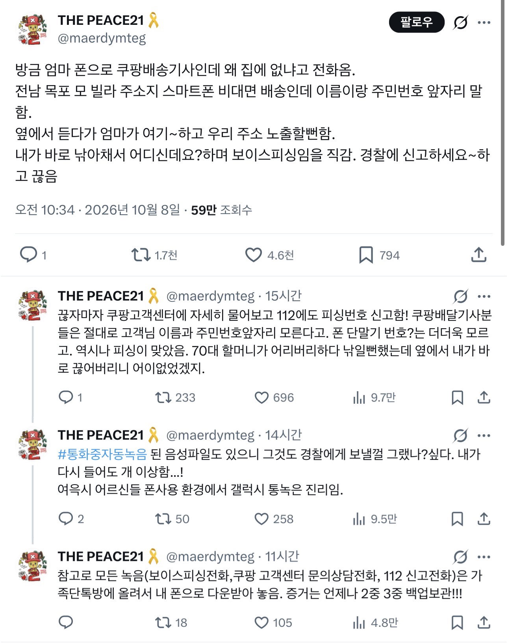Open more options menu on main post
The image size is (508, 643).
pyautogui.click(x=484, y=22)
